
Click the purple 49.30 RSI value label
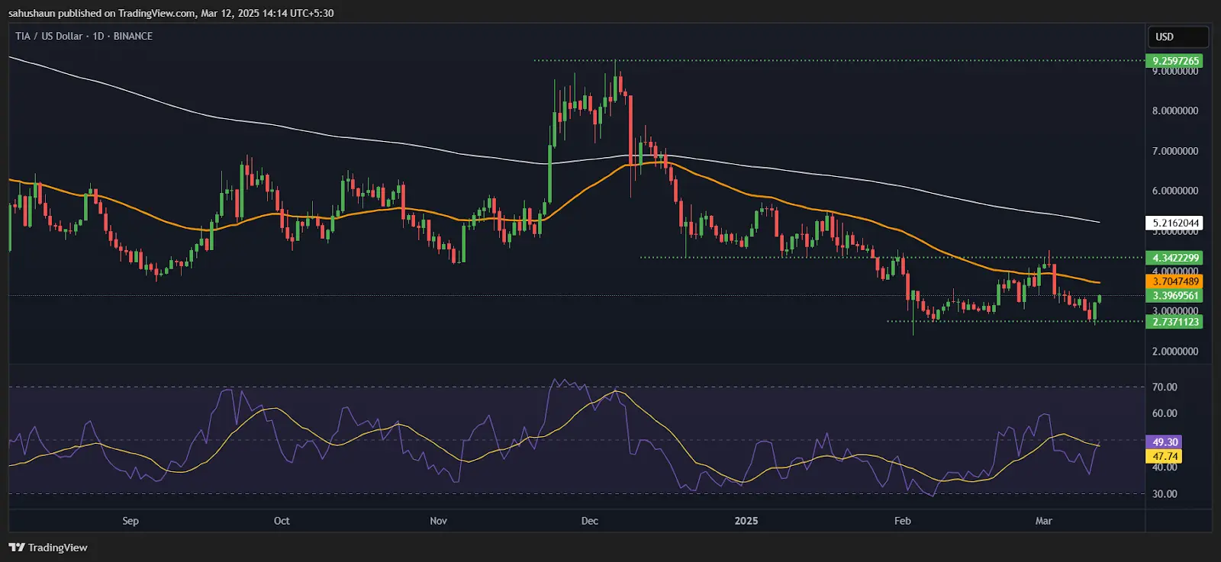pos(1165,442)
